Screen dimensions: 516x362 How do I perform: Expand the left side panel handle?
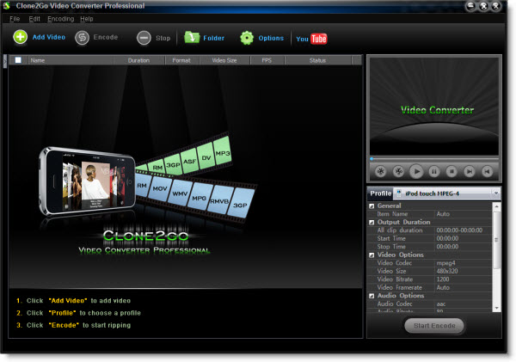(x=4, y=61)
